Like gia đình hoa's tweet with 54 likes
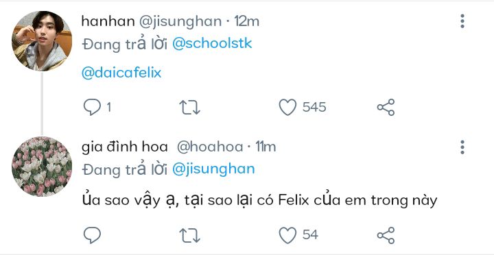Image resolution: width=494 pixels, height=255 pixels. tap(287, 235)
